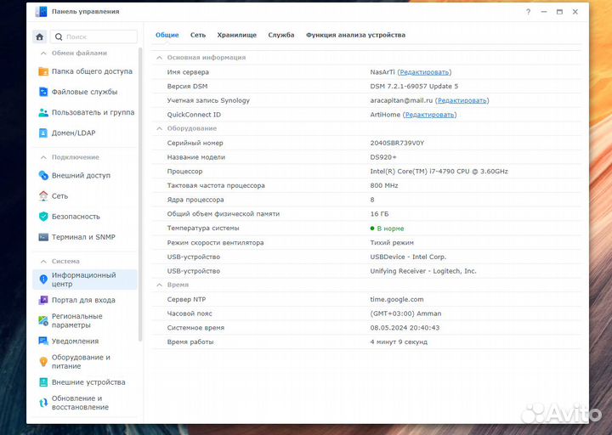Open the Domain/LDAP icon (Домен/LDAP)
Image resolution: width=612 pixels, height=435 pixels.
(x=43, y=133)
